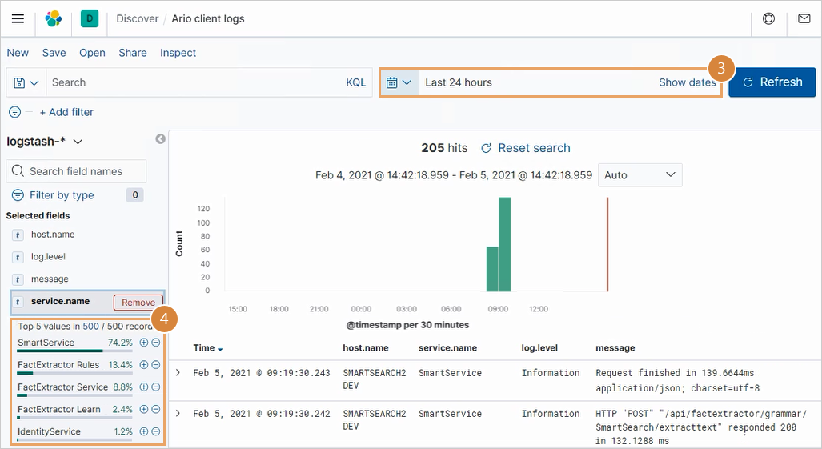Click Share in the top menu
This screenshot has height=449, width=822.
coord(132,53)
